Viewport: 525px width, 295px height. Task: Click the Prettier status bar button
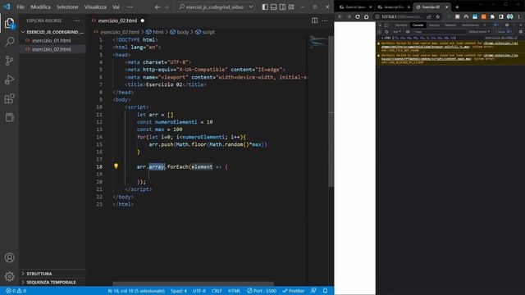click(294, 291)
